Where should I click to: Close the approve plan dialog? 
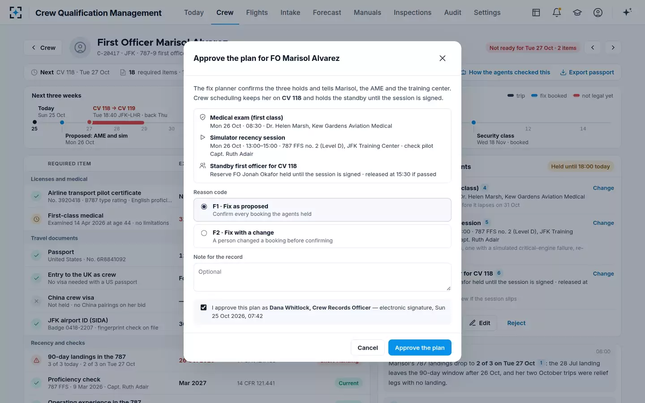point(443,58)
